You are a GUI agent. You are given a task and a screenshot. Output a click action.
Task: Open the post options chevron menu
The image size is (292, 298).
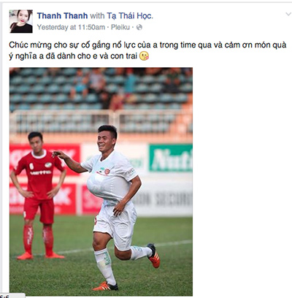point(288,15)
